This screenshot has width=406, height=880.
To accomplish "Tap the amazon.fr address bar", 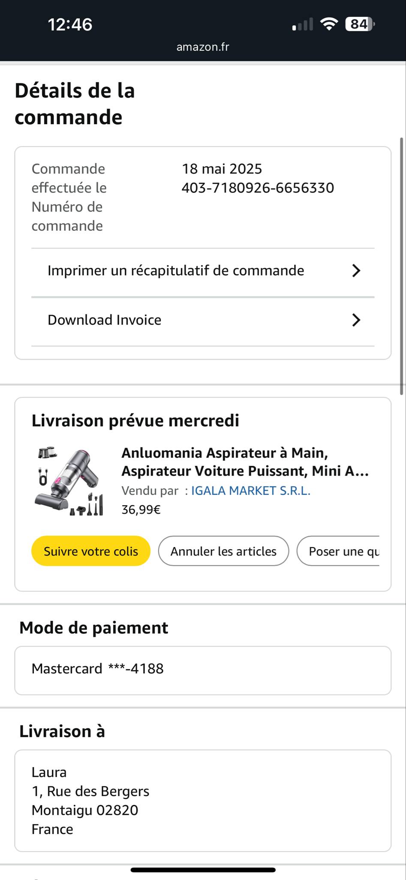I will 203,47.
